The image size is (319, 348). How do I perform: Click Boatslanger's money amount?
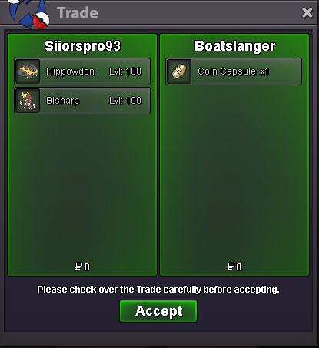click(x=234, y=267)
